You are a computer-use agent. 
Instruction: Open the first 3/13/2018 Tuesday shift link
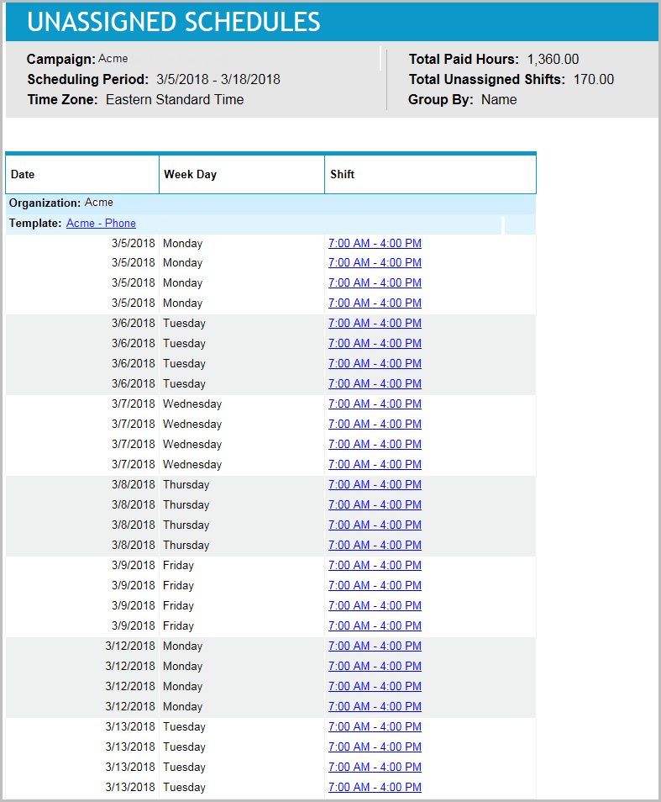click(375, 727)
